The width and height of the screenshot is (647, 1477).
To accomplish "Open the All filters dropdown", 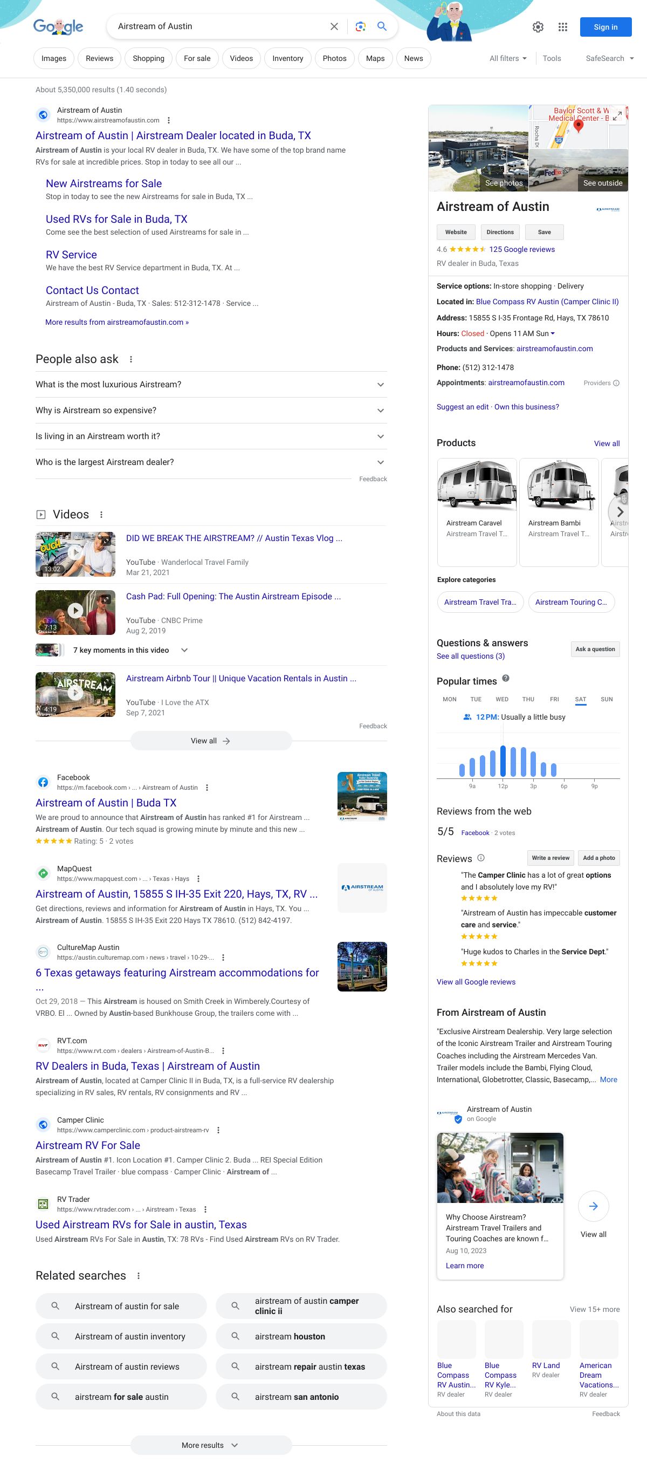I will 508,58.
